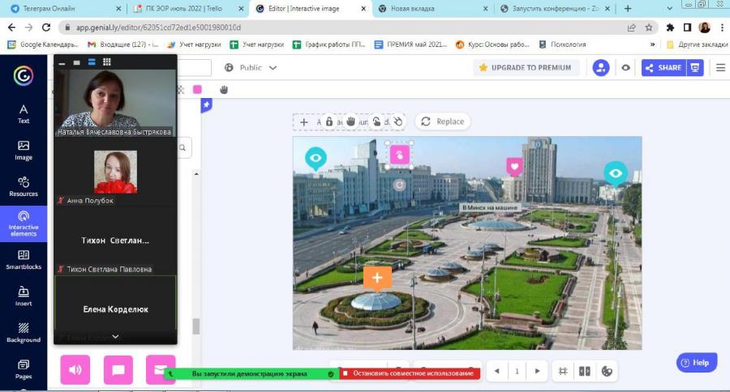Open the hamburger menu at top right
The width and height of the screenshot is (730, 392).
(x=720, y=68)
